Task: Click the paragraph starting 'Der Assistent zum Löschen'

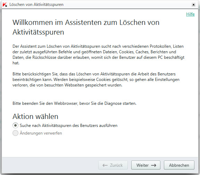Action: click(98, 55)
